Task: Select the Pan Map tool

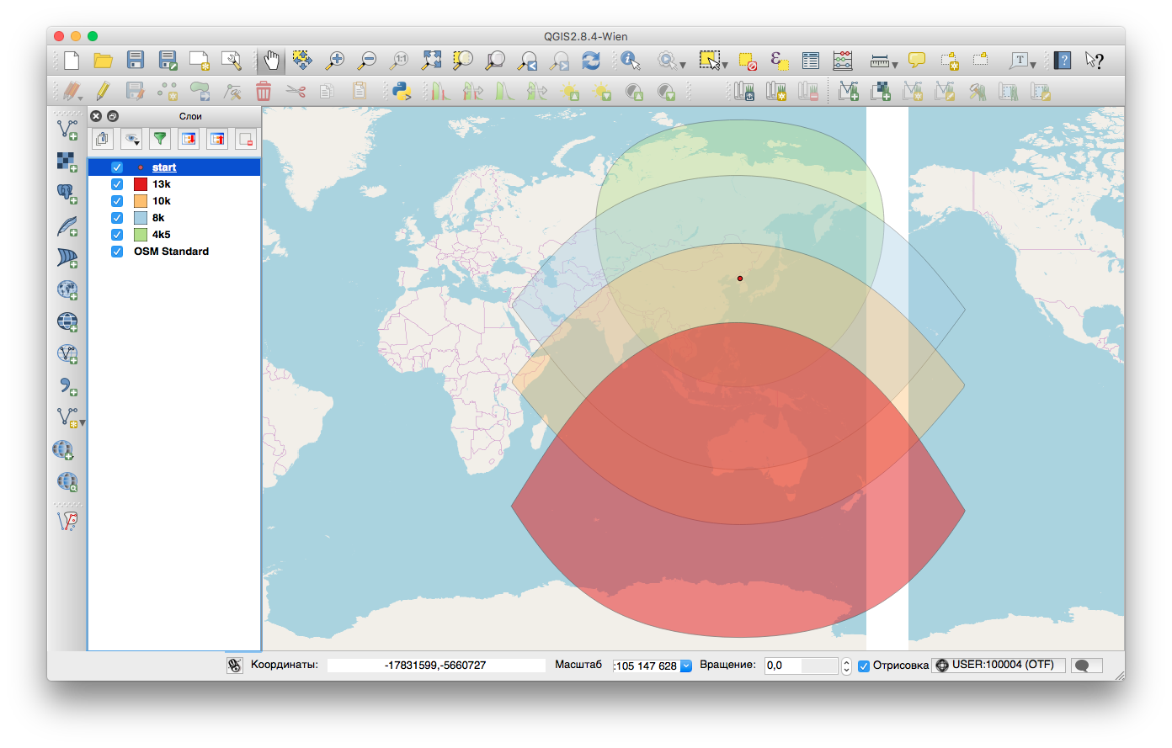Action: [271, 60]
